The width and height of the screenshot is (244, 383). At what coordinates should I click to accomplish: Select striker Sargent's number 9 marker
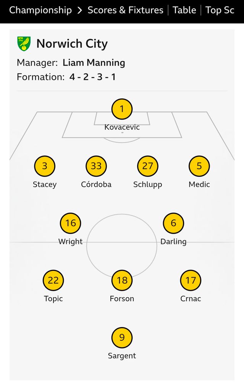click(121, 337)
